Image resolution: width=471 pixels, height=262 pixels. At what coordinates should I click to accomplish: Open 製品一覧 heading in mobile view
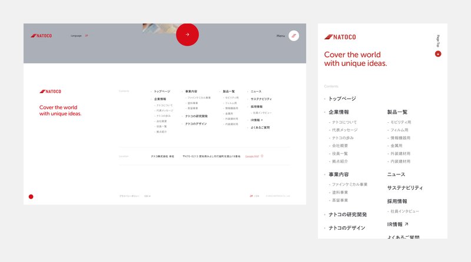(x=397, y=112)
